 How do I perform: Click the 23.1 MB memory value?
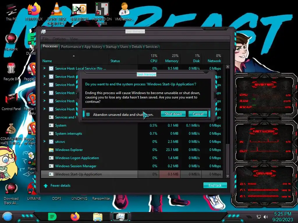[172, 150]
